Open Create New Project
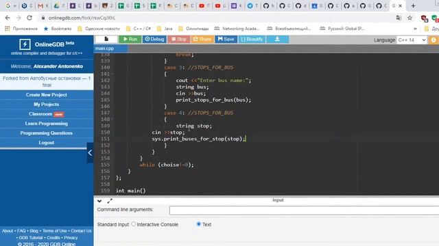Viewport: 439px width, 246px height. coord(47,94)
